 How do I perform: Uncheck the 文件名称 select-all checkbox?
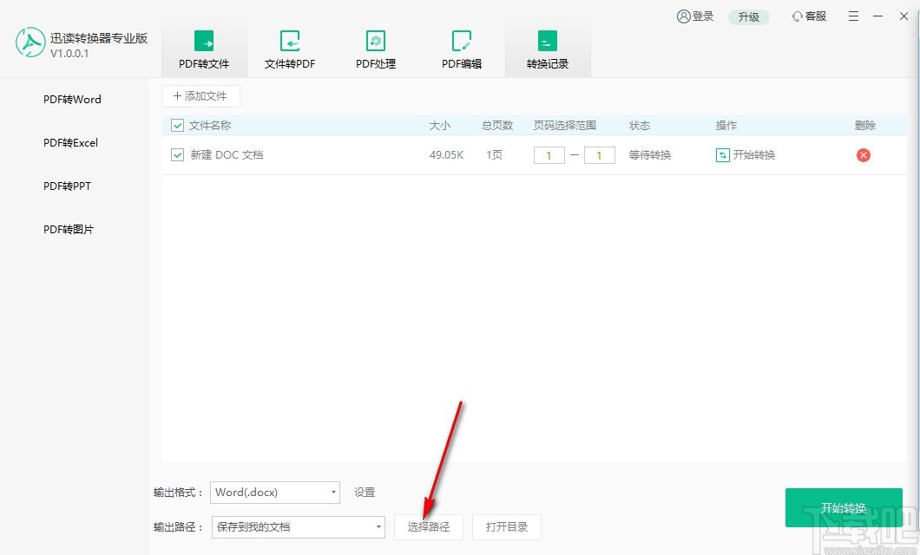(x=176, y=125)
